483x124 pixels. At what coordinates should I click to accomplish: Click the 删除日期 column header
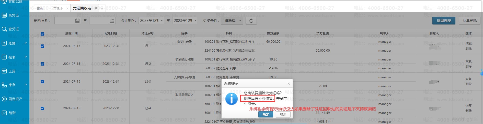[72, 33]
